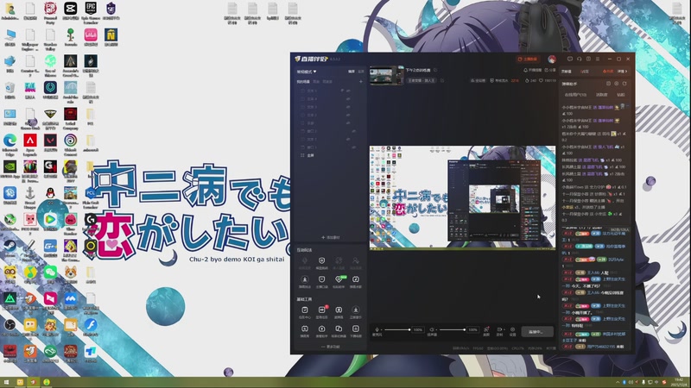Viewport: 691px width, 388px height.
Task: Open the settings gear in control bar
Action: pyautogui.click(x=512, y=329)
